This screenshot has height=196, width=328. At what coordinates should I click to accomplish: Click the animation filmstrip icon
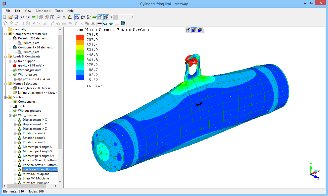(122, 23)
